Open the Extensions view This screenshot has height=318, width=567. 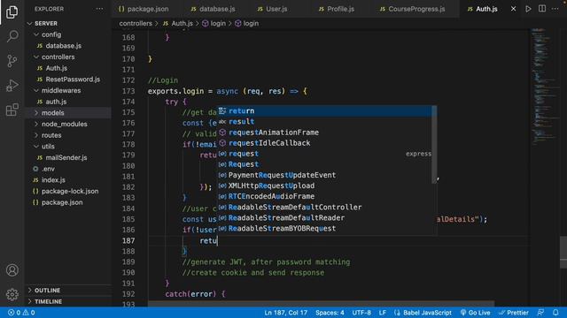point(12,110)
